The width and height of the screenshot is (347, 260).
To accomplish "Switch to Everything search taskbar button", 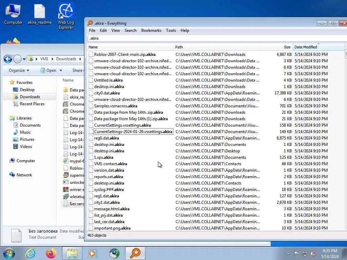I will point(135,253).
